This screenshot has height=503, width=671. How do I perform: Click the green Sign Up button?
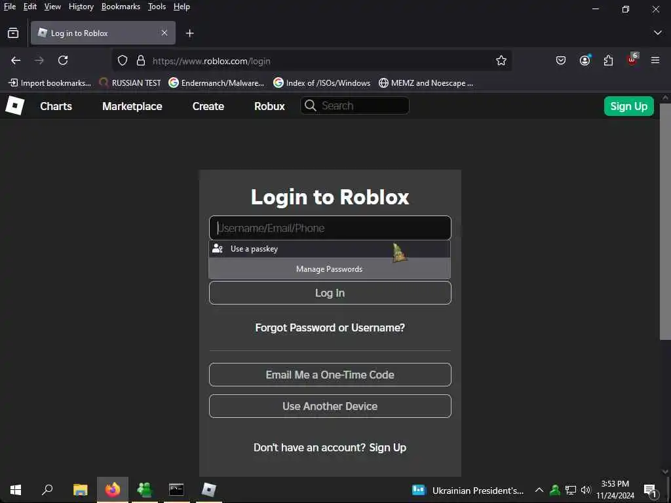click(x=628, y=106)
